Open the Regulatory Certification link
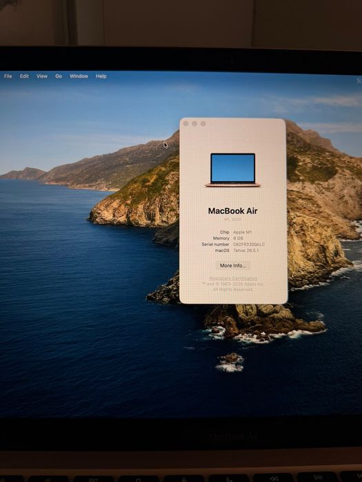The height and width of the screenshot is (482, 362). tap(233, 278)
